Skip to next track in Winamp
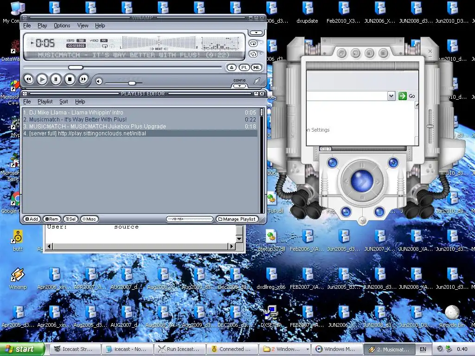The height and width of the screenshot is (356, 475). pyautogui.click(x=83, y=79)
